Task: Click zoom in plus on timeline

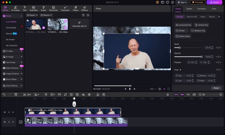Action: point(221,95)
